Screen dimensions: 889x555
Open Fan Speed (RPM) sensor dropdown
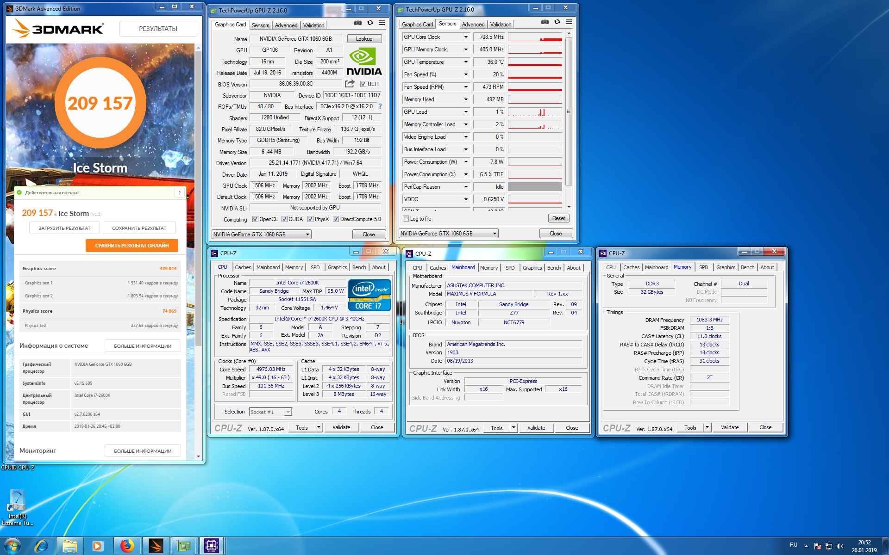click(466, 87)
